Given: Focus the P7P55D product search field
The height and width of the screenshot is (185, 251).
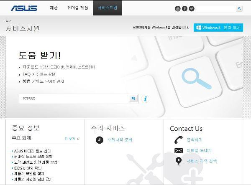Looking at the screenshot, I should point(74,99).
